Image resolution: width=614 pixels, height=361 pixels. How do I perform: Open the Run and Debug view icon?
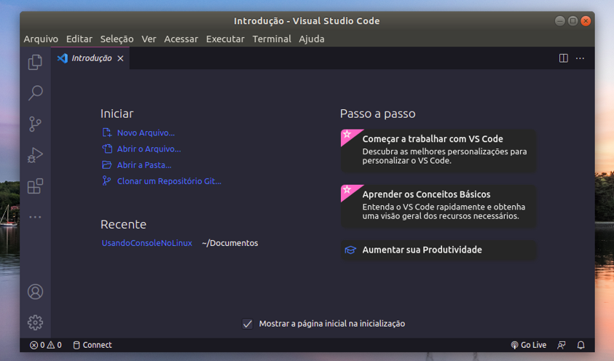tap(35, 155)
